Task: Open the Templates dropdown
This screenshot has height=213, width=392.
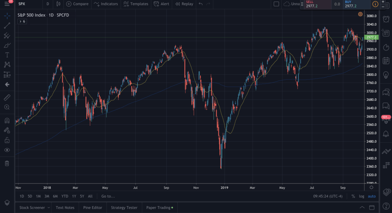Action: coord(136,4)
